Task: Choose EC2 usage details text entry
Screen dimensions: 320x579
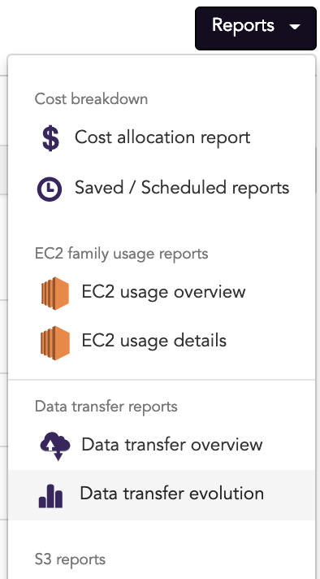Action: point(154,342)
